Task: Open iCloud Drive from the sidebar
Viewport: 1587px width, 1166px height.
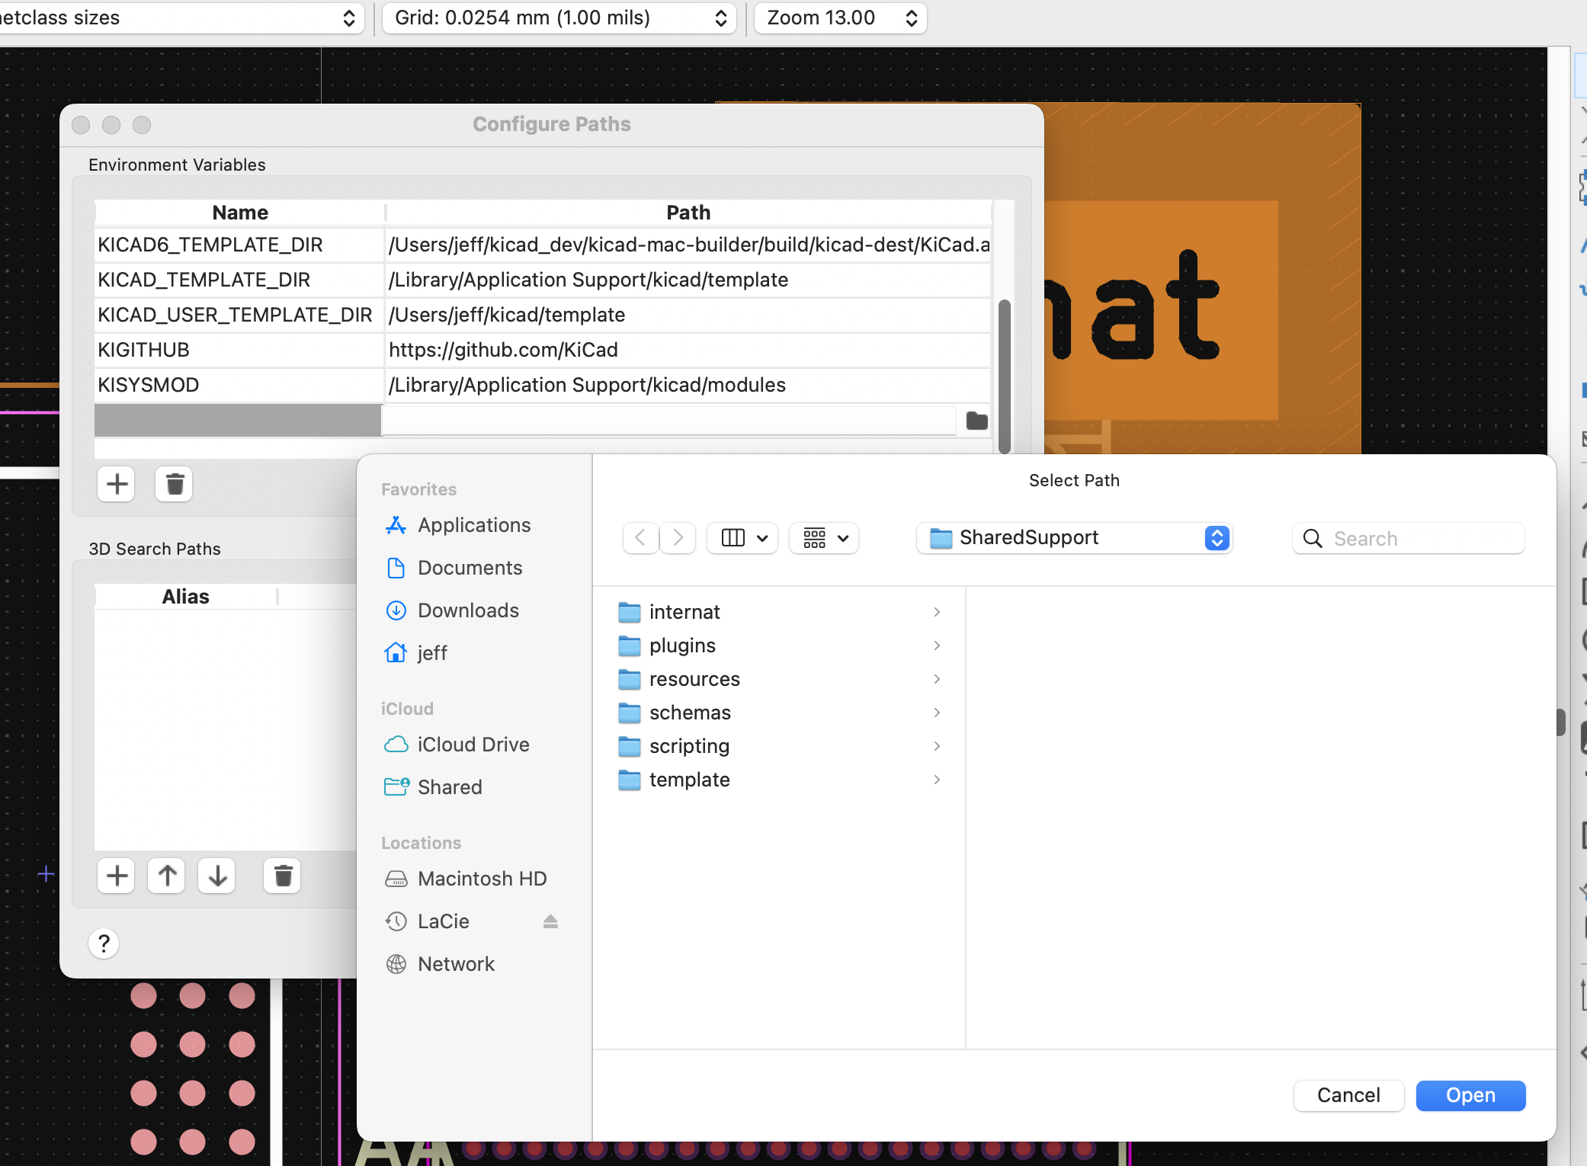Action: (x=473, y=745)
